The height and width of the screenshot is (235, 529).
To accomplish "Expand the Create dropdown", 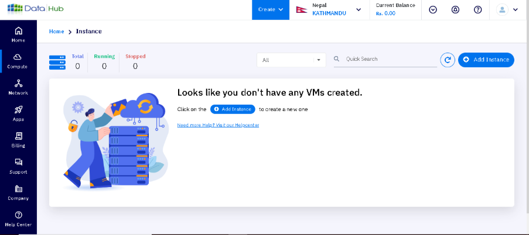I will click(x=270, y=9).
